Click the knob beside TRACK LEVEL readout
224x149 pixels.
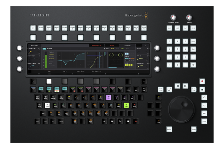(x=19, y=48)
